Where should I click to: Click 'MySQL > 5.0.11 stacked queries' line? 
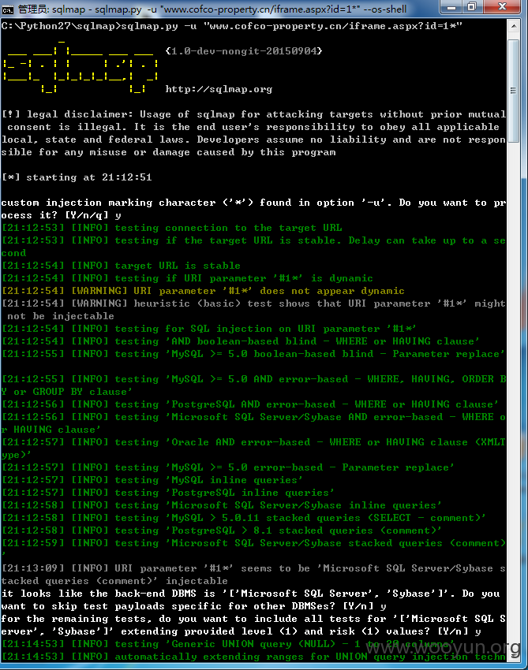pos(244,518)
